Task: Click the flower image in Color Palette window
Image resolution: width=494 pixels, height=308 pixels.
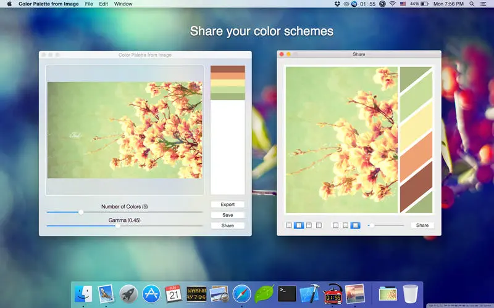Action: point(125,130)
